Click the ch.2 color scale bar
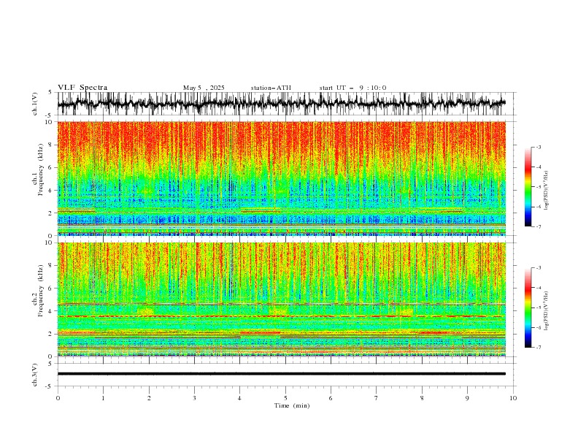Viewport: 578px width, 447px height. tap(528, 307)
